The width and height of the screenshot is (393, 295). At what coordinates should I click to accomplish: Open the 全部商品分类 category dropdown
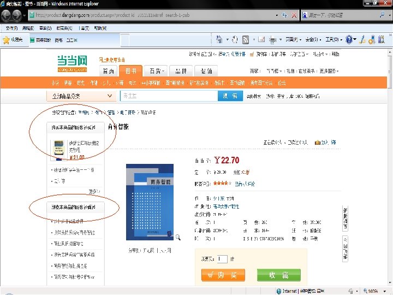coord(81,96)
